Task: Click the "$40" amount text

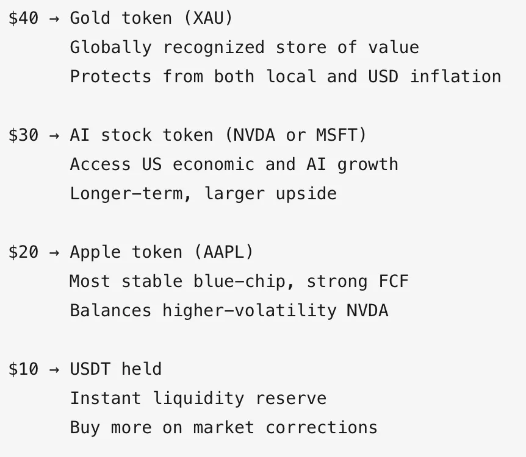Action: pos(23,18)
